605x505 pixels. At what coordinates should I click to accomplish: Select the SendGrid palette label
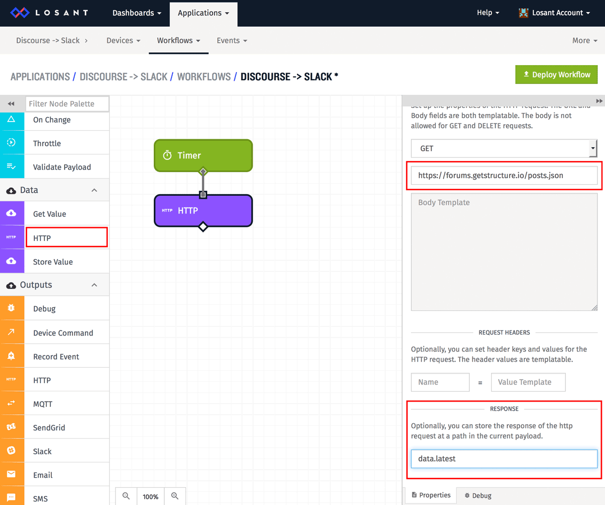pos(49,428)
